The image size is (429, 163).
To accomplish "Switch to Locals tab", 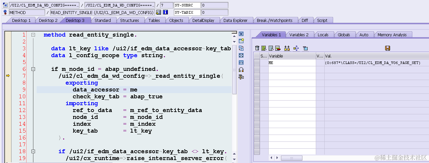I will (323, 35).
